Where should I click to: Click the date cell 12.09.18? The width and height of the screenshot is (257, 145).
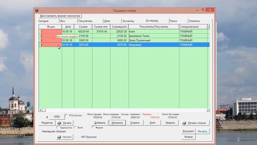point(68,45)
